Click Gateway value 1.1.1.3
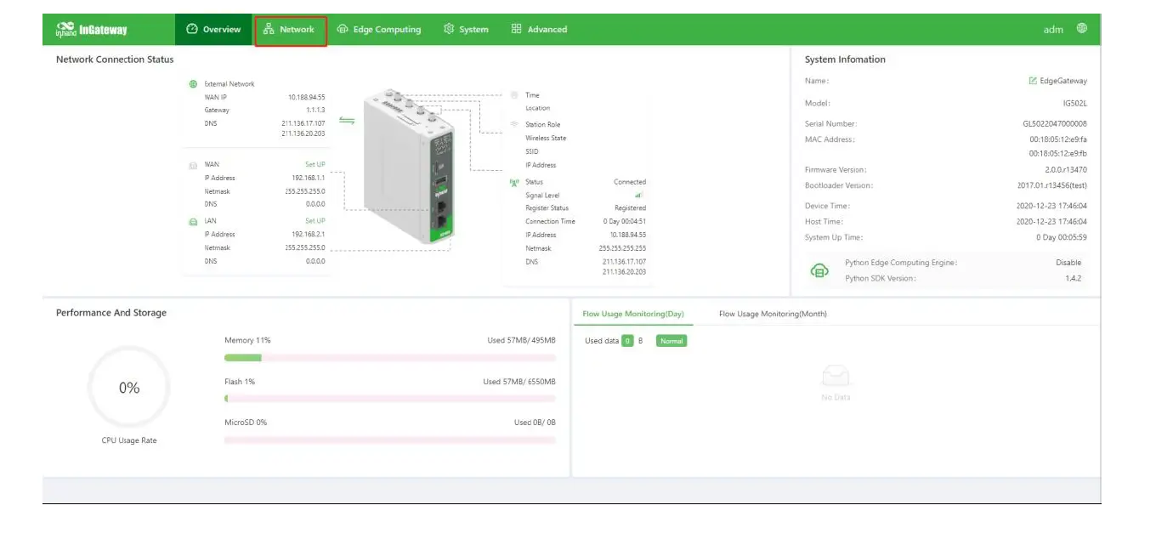1173x545 pixels. [x=315, y=111]
